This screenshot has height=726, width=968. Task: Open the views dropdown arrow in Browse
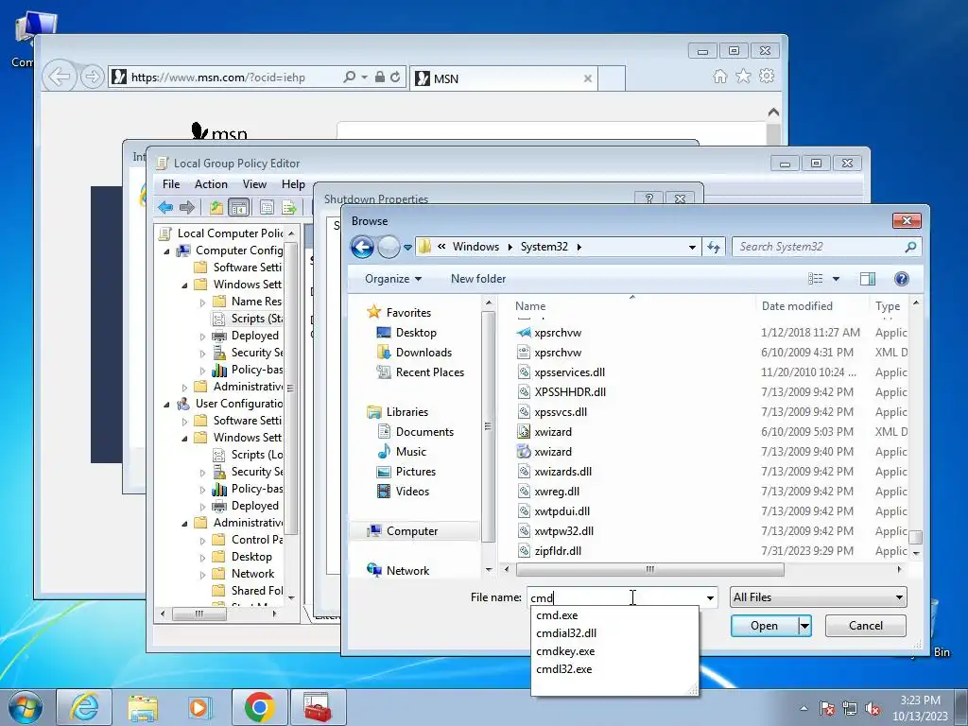click(836, 279)
